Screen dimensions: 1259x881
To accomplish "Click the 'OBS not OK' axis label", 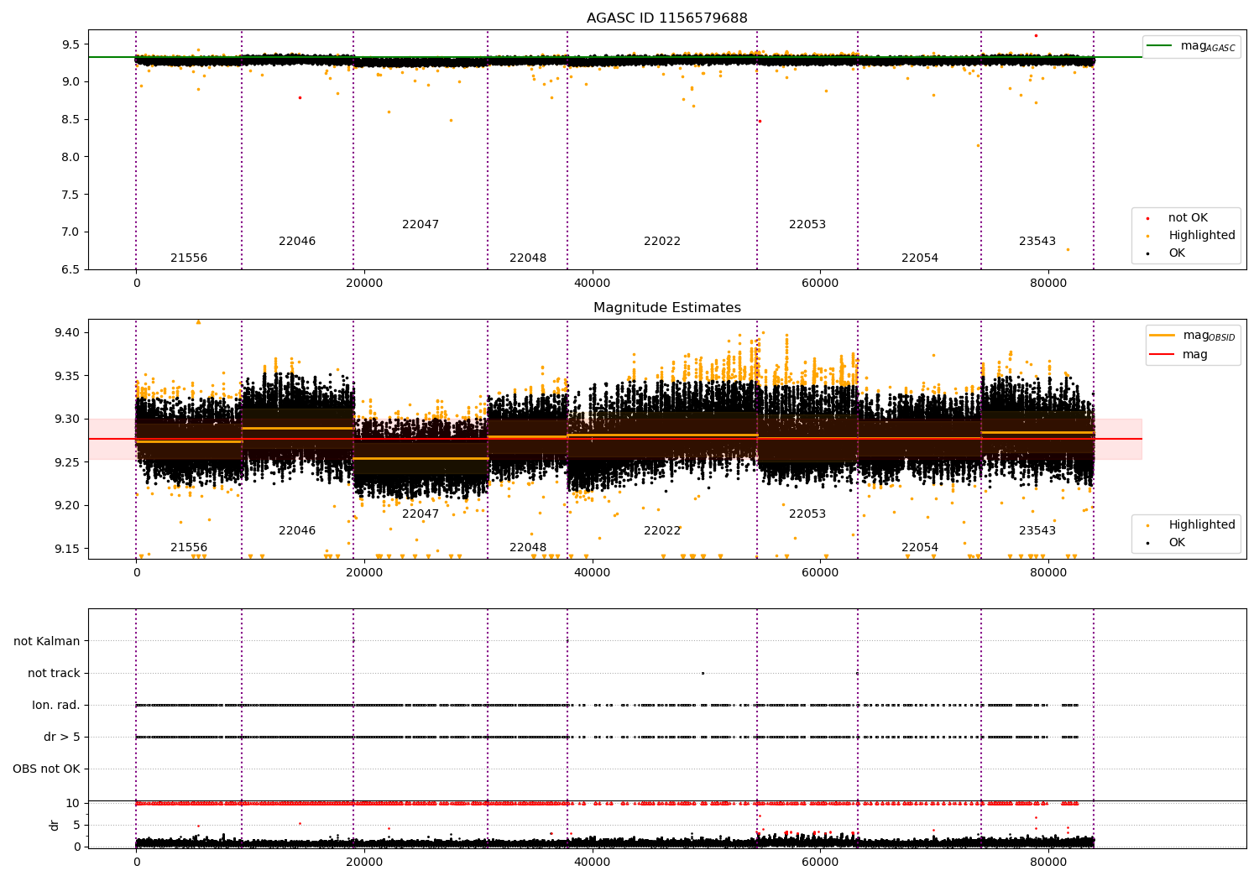I will pyautogui.click(x=46, y=769).
